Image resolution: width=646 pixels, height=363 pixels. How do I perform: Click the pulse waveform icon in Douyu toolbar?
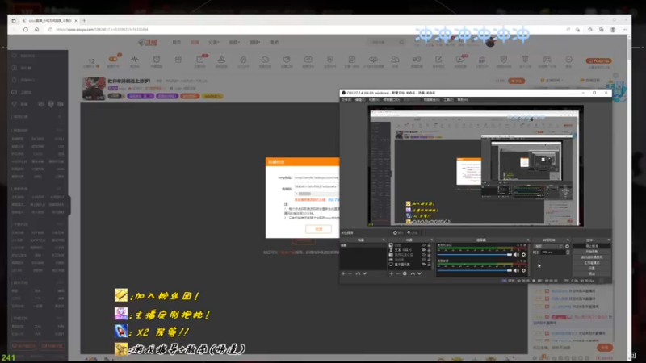point(135,60)
